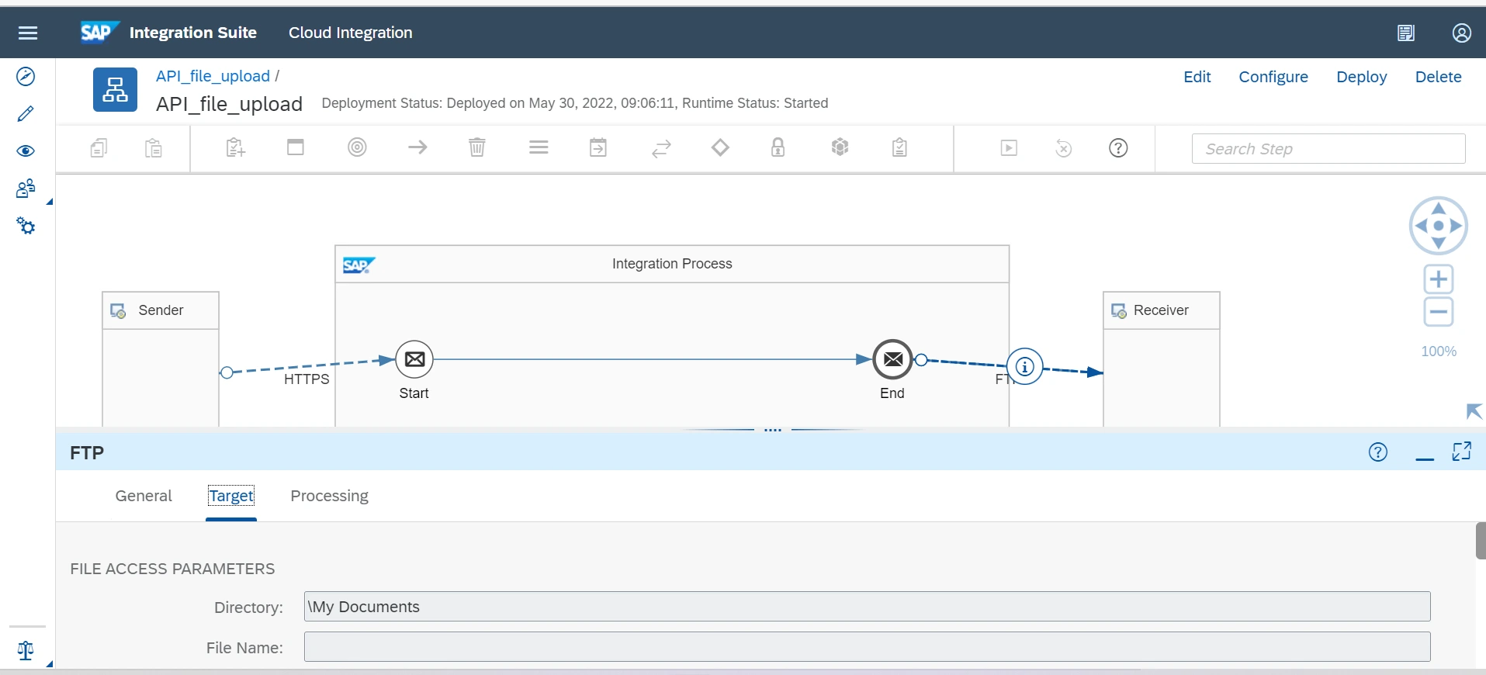
Task: Switch to the Processing tab
Action: coord(329,496)
